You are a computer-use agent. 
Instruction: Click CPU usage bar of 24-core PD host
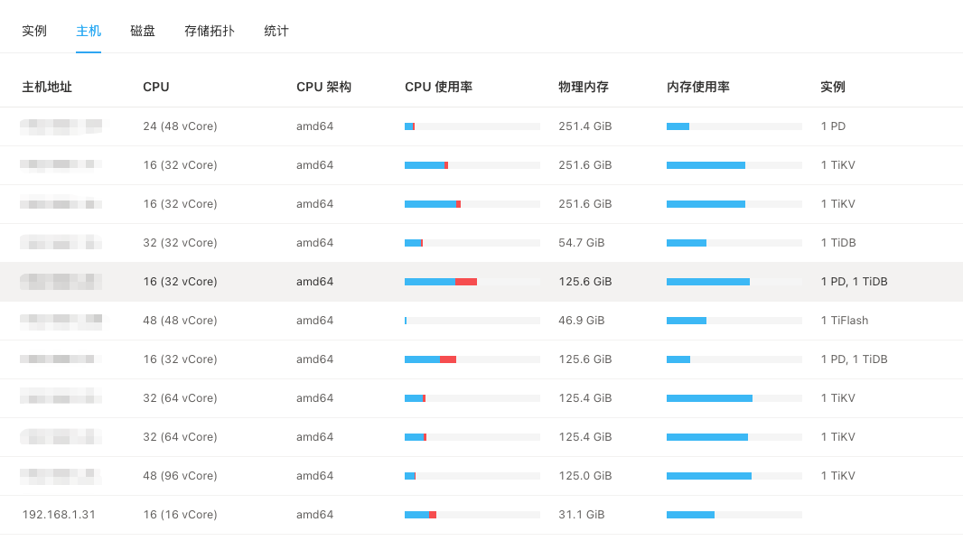472,126
